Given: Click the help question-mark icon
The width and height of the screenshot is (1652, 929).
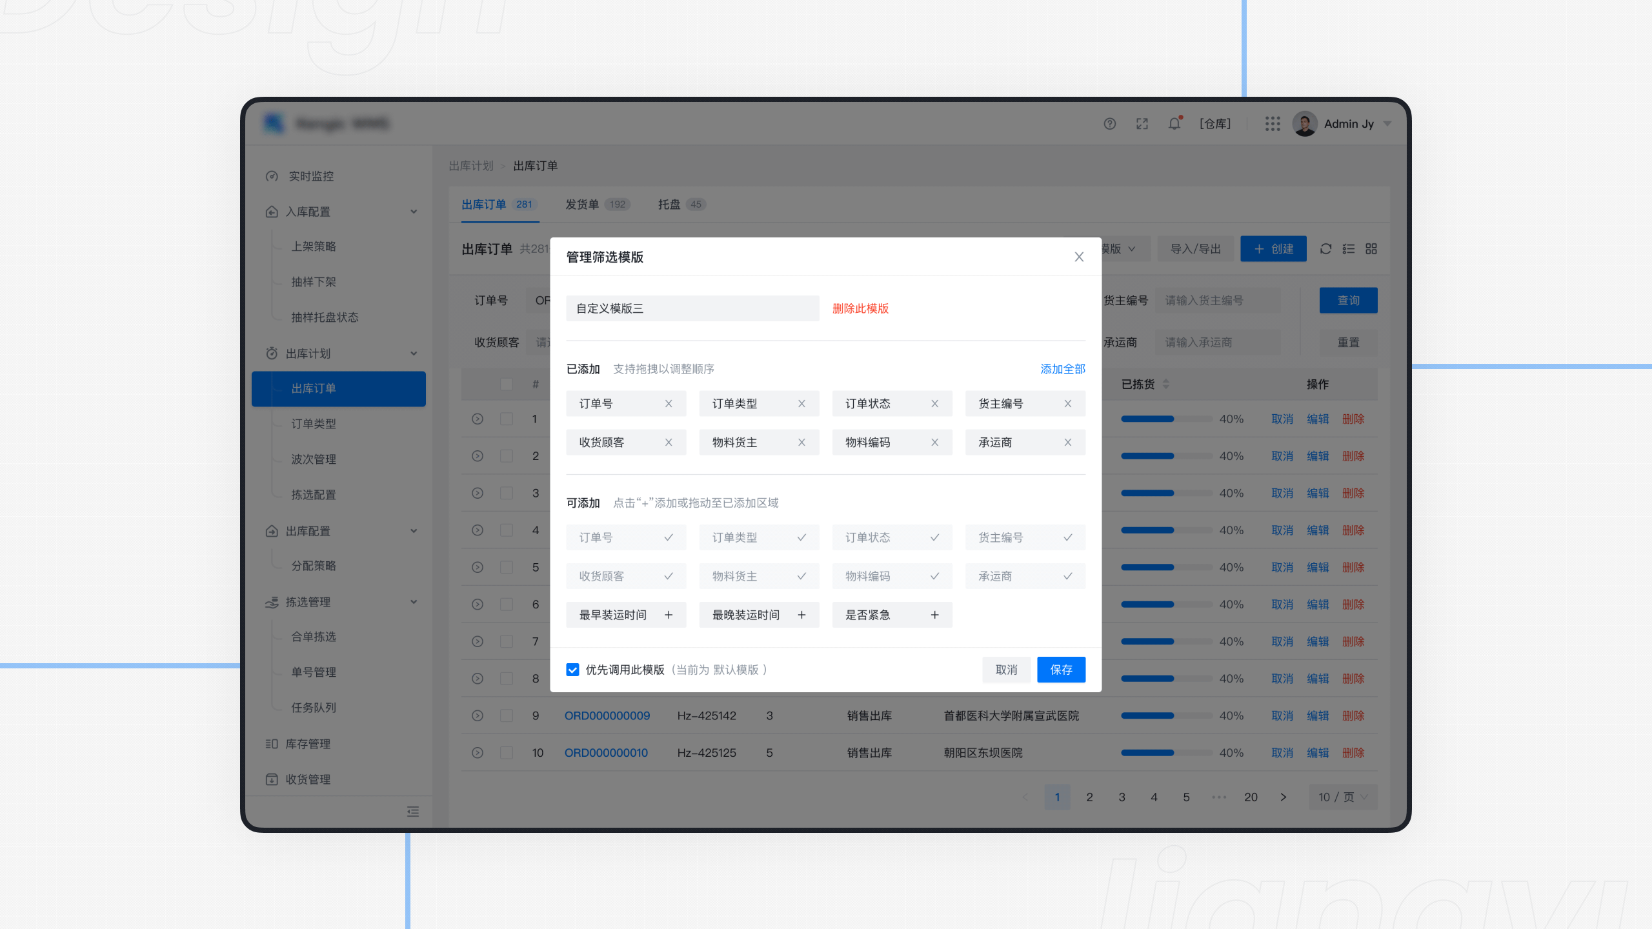Looking at the screenshot, I should tap(1109, 123).
